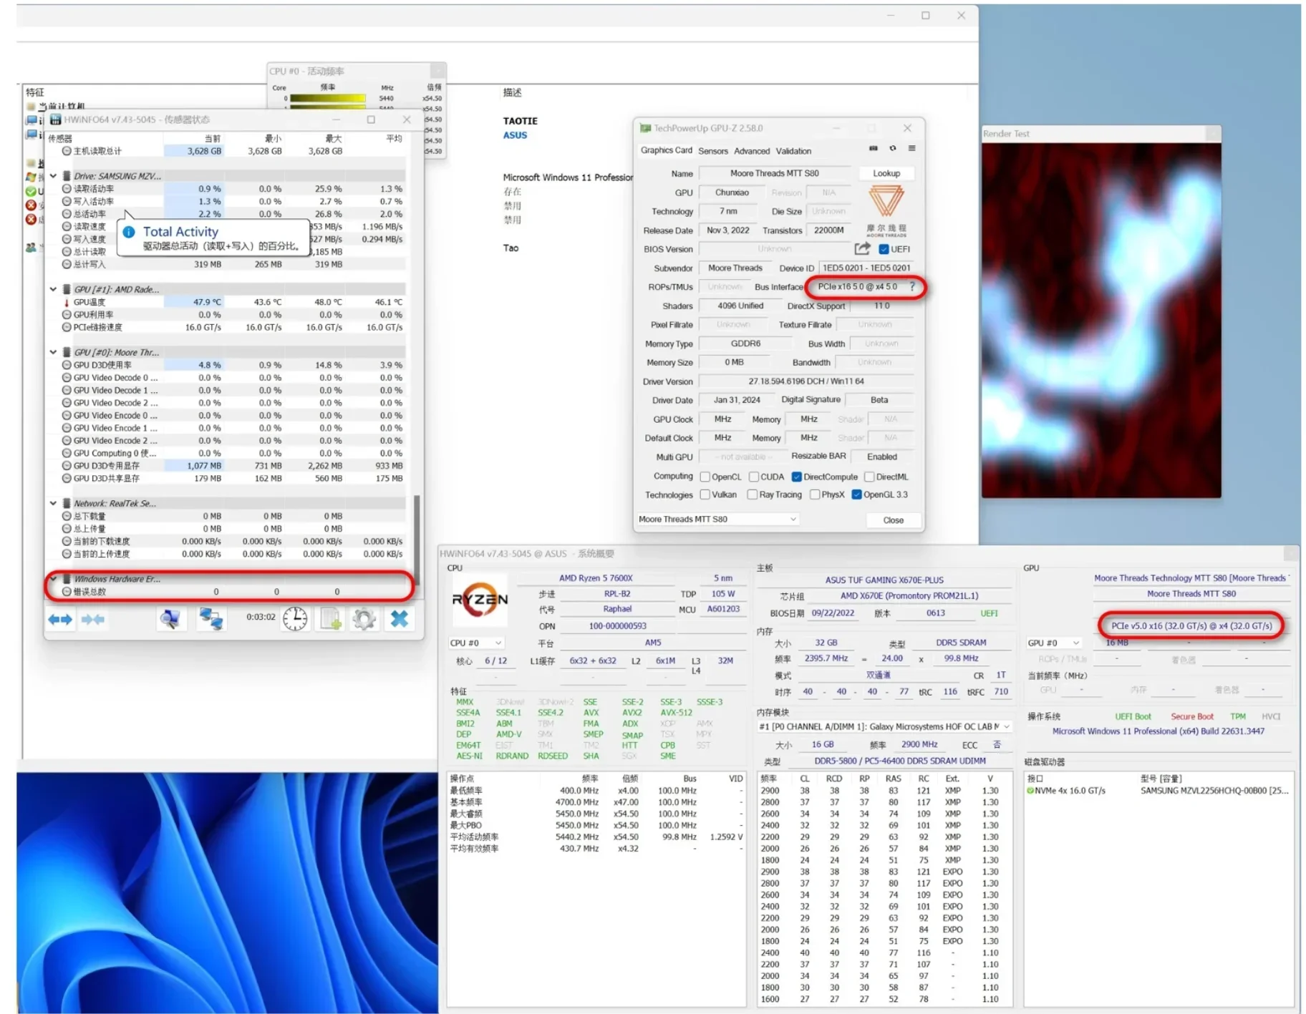This screenshot has height=1014, width=1306.
Task: Click the Lookup button
Action: (886, 173)
